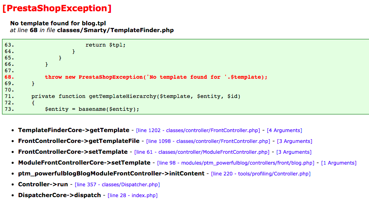The width and height of the screenshot is (369, 220).
Task: Expand 3 Arguments for getTemplateFile
Action: [x=295, y=141]
